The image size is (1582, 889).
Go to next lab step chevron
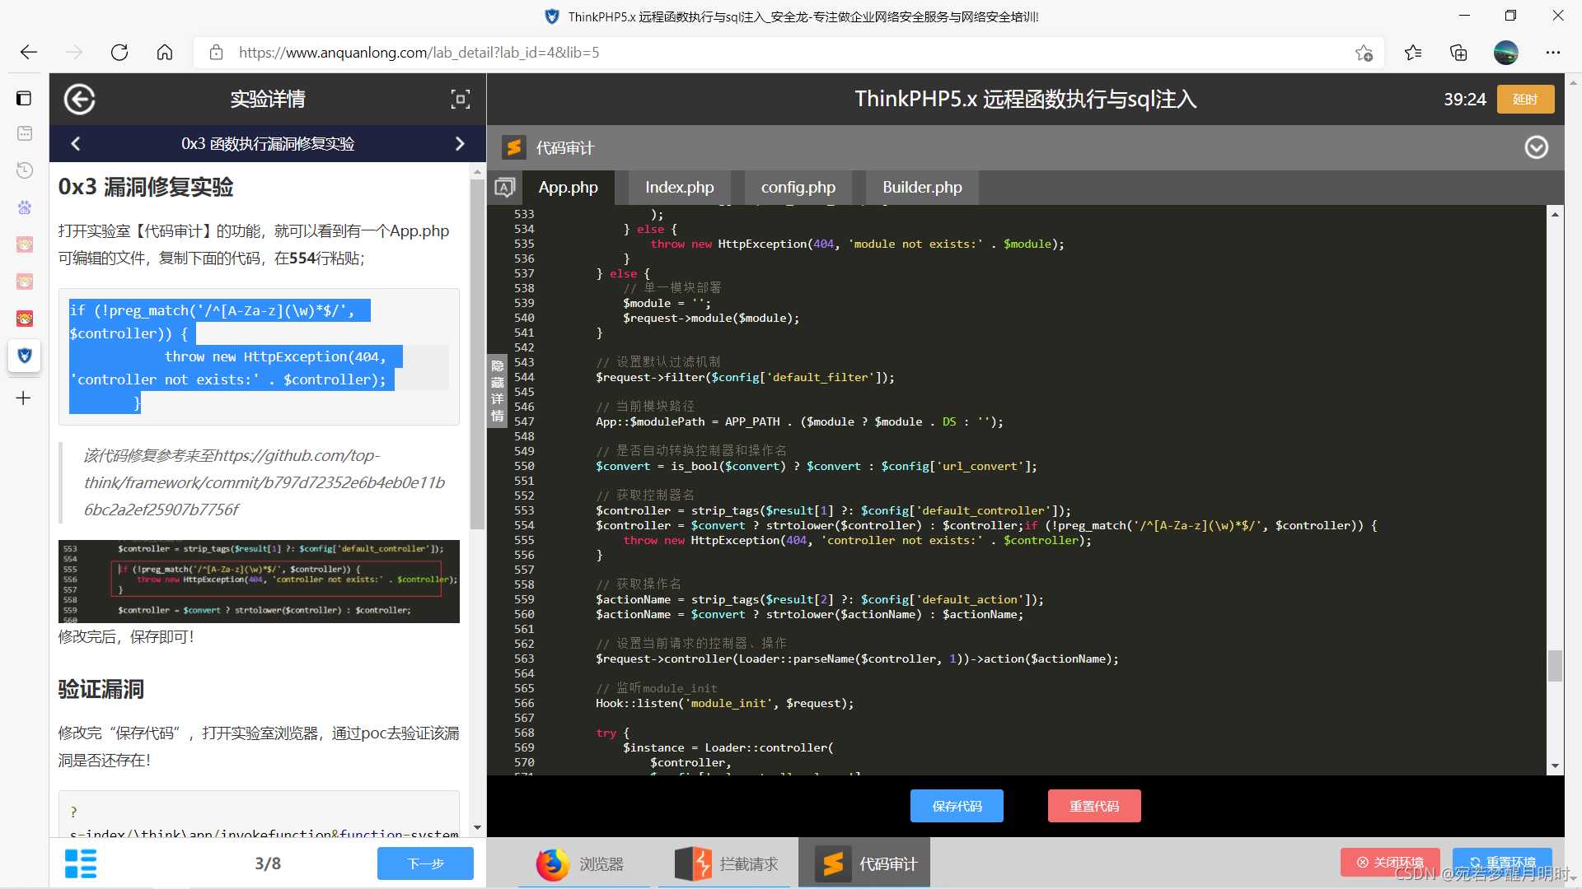pos(460,143)
